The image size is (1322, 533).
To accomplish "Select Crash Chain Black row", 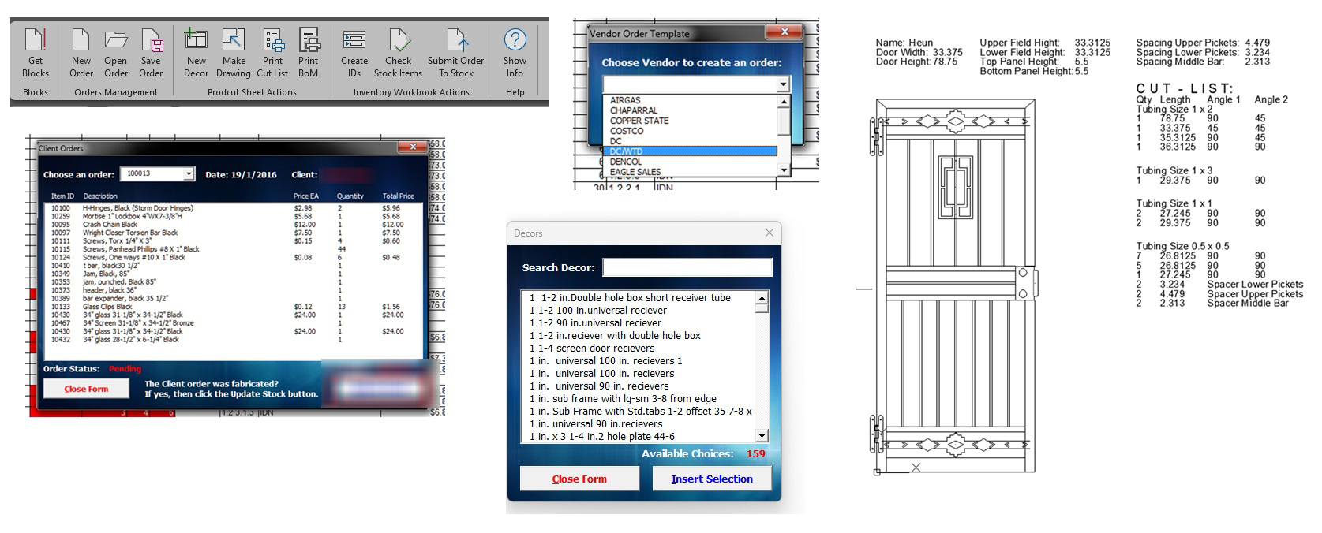I will pos(233,225).
